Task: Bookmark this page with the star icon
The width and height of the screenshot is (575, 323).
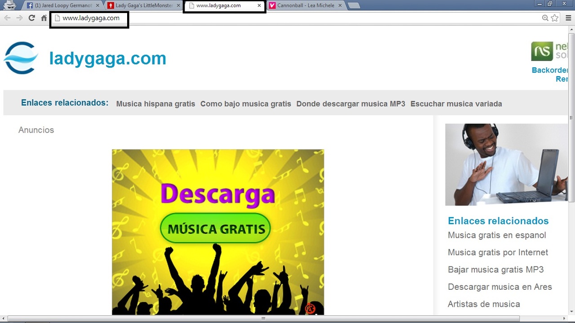Action: tap(555, 18)
